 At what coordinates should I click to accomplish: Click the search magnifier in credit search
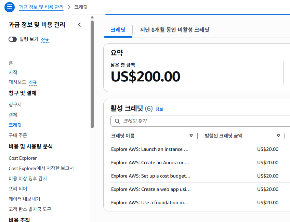pyautogui.click(x=116, y=121)
